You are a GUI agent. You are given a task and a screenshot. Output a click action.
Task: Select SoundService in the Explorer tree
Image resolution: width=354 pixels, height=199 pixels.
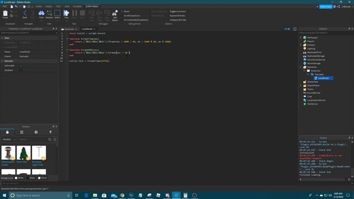click(x=314, y=93)
